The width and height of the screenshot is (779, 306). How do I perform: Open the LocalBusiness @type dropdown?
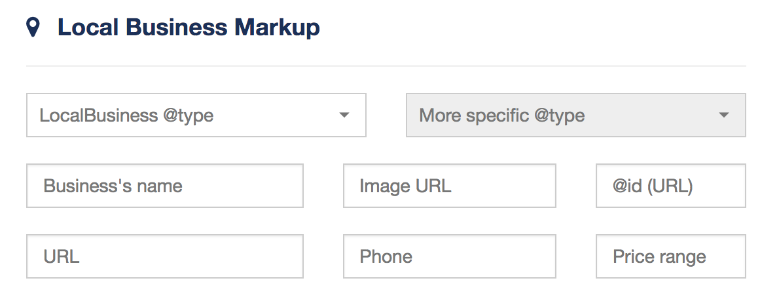196,115
